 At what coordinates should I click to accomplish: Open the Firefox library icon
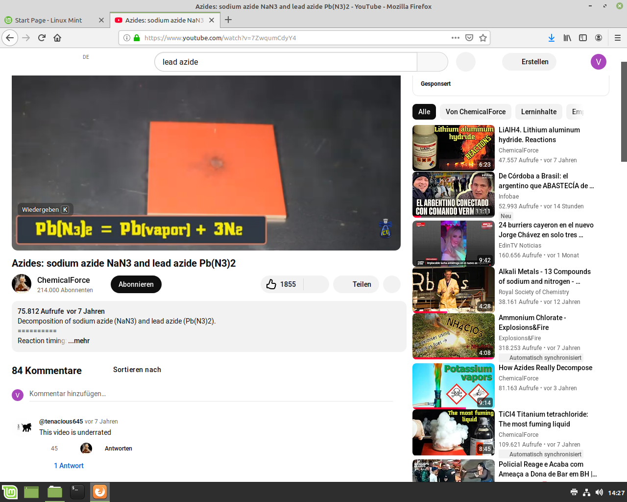click(x=567, y=38)
